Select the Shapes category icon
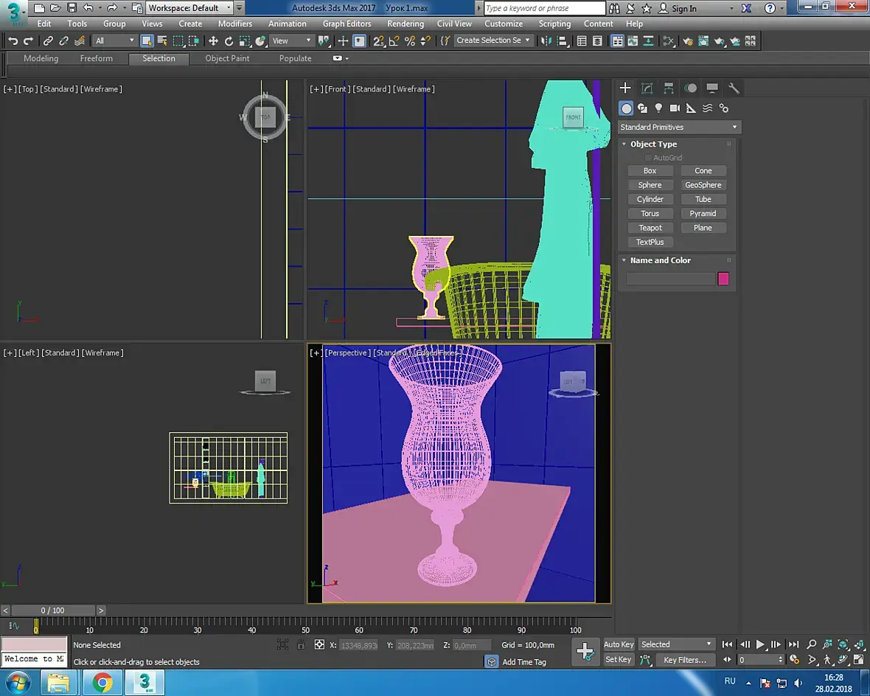Image resolution: width=870 pixels, height=696 pixels. pyautogui.click(x=642, y=108)
